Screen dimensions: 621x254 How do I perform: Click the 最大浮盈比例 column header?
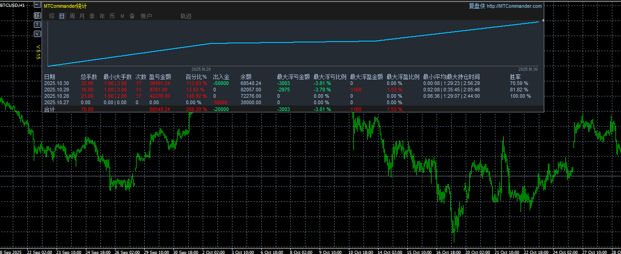(x=403, y=77)
